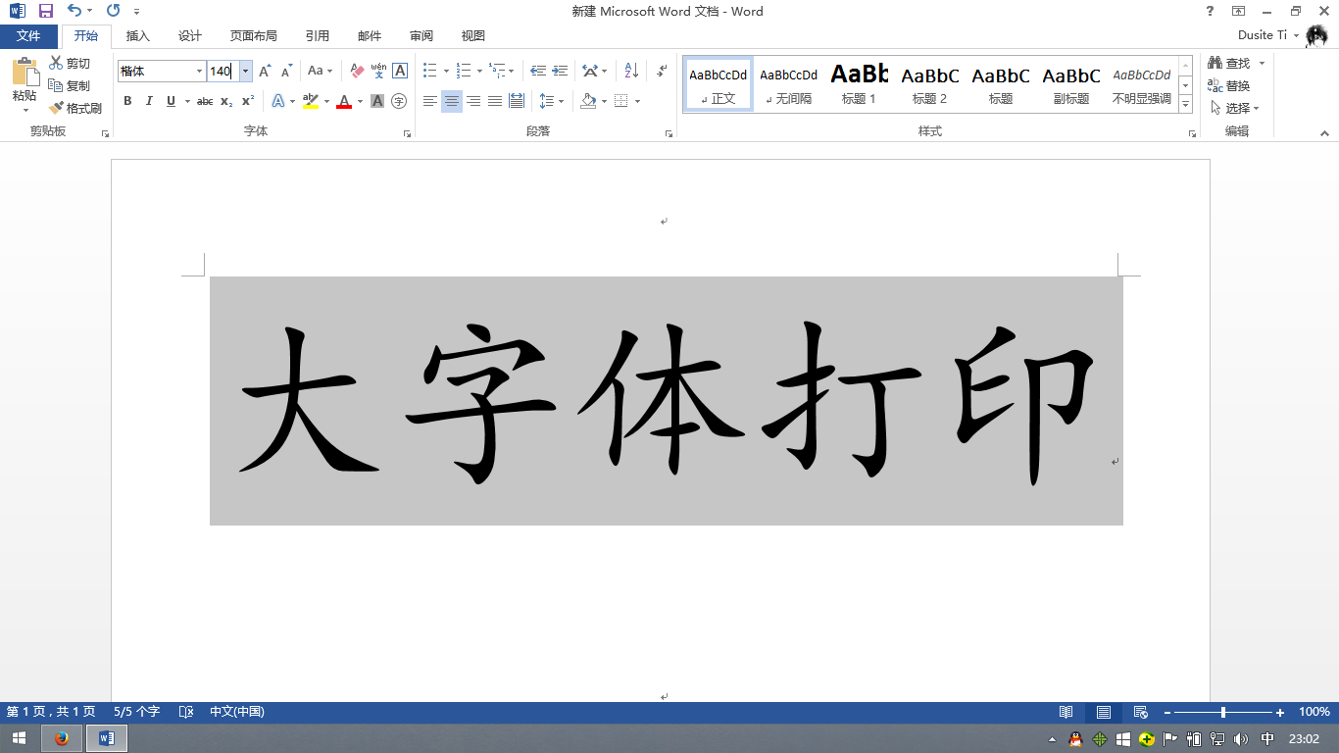Align text to the right
The width and height of the screenshot is (1339, 753).
coord(473,101)
